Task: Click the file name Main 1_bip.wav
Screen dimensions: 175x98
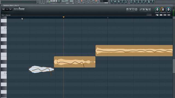Action: tap(6, 15)
